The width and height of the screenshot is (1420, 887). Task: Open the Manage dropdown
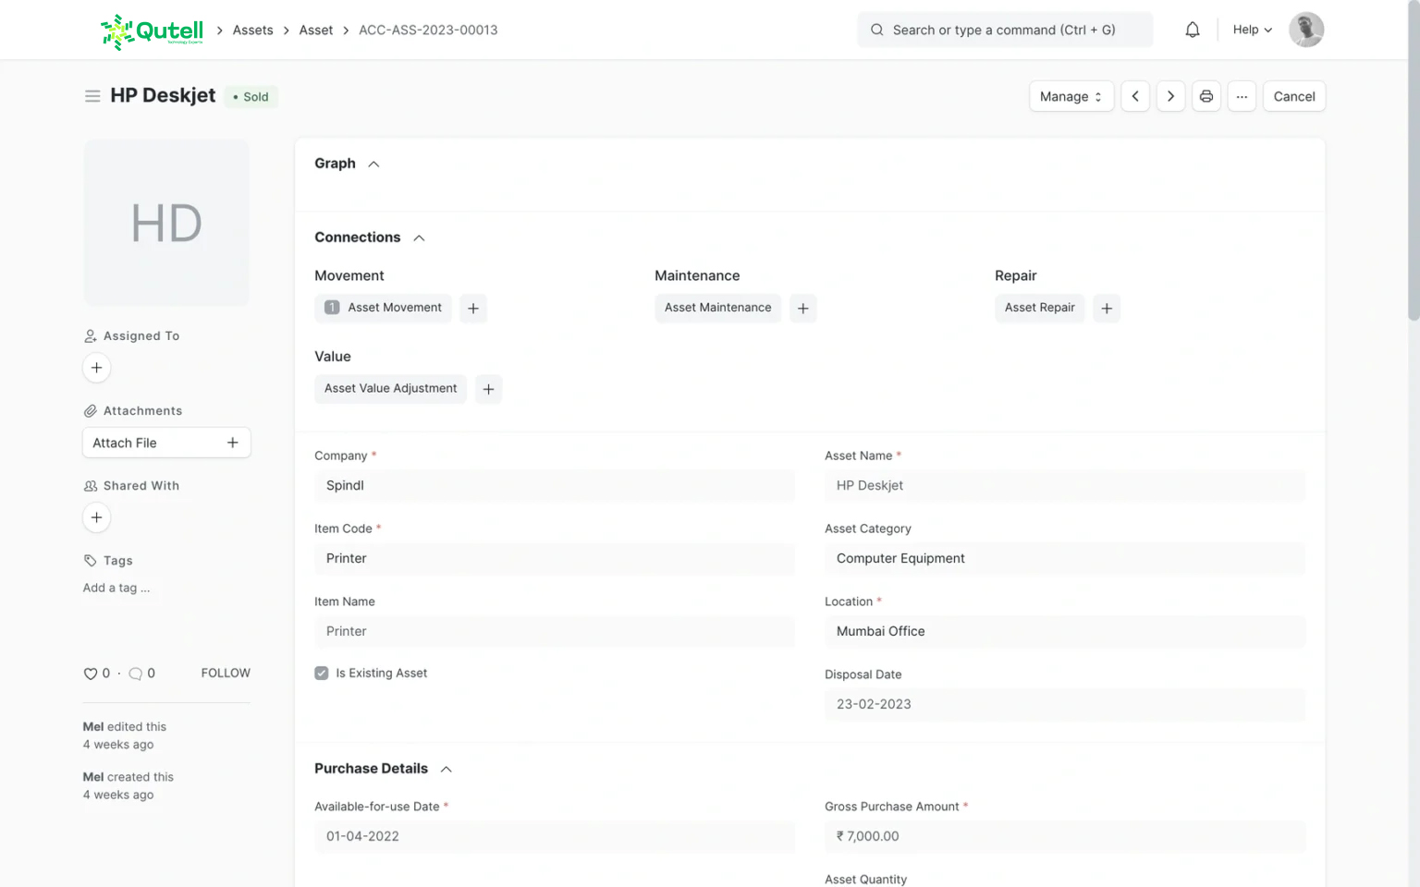1071,96
